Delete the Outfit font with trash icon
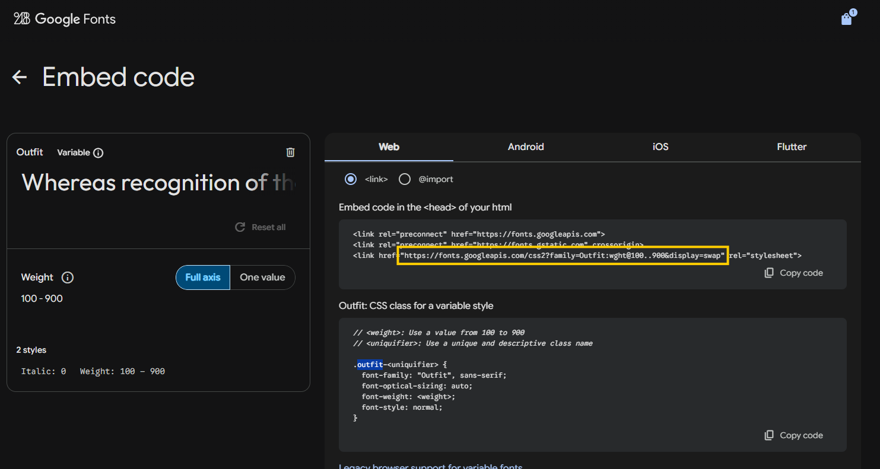880x469 pixels. (x=290, y=152)
